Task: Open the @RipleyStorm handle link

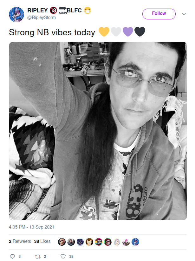Action: point(42,17)
